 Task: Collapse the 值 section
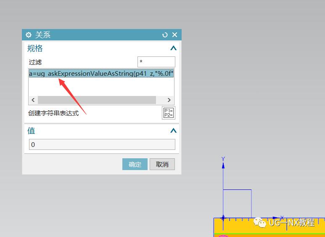[173, 131]
